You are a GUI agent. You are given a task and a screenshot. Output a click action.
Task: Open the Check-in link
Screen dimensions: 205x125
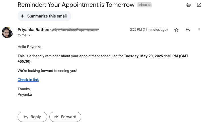[28, 80]
